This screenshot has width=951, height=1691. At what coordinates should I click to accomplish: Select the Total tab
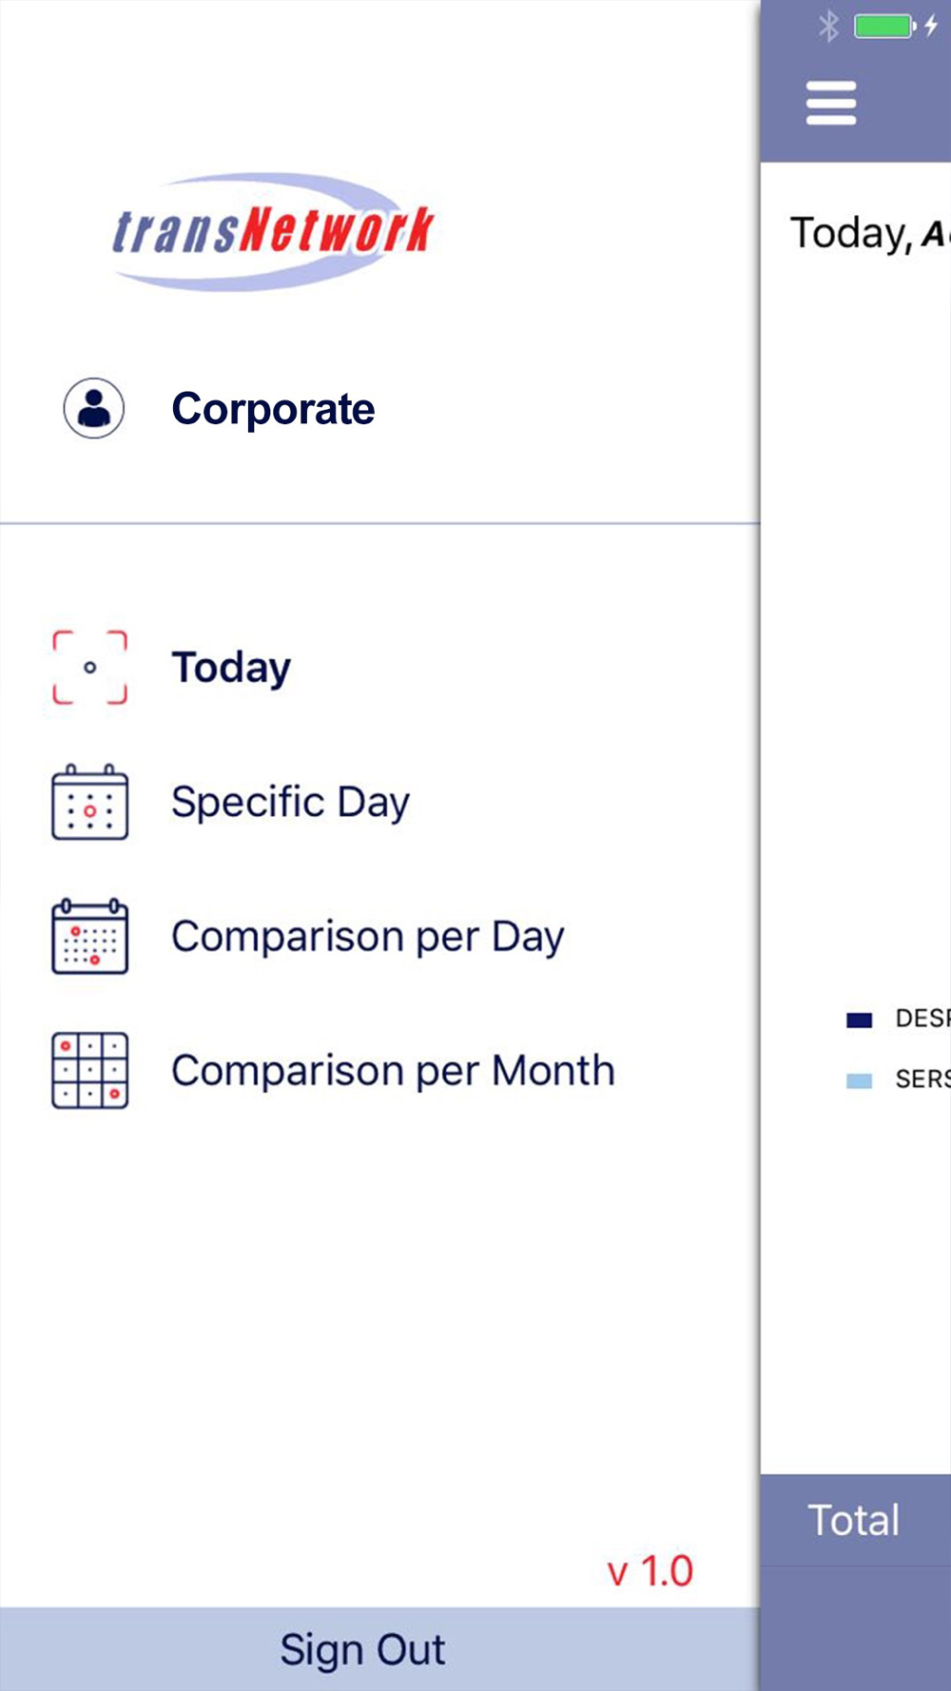click(854, 1520)
